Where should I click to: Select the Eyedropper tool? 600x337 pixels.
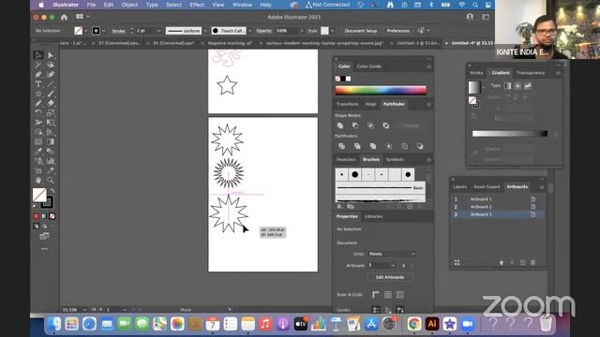(x=38, y=152)
